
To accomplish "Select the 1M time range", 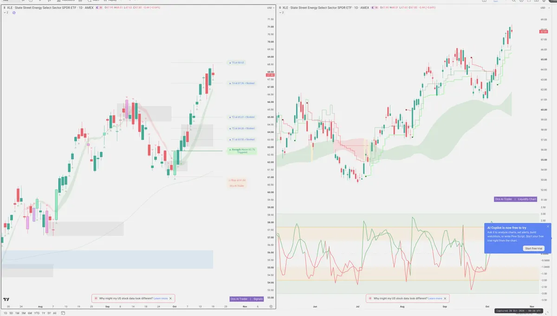I will pos(17,313).
